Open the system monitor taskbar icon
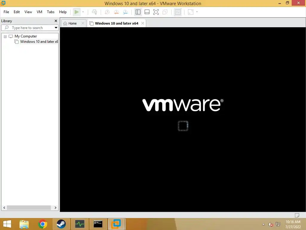 coord(79,224)
